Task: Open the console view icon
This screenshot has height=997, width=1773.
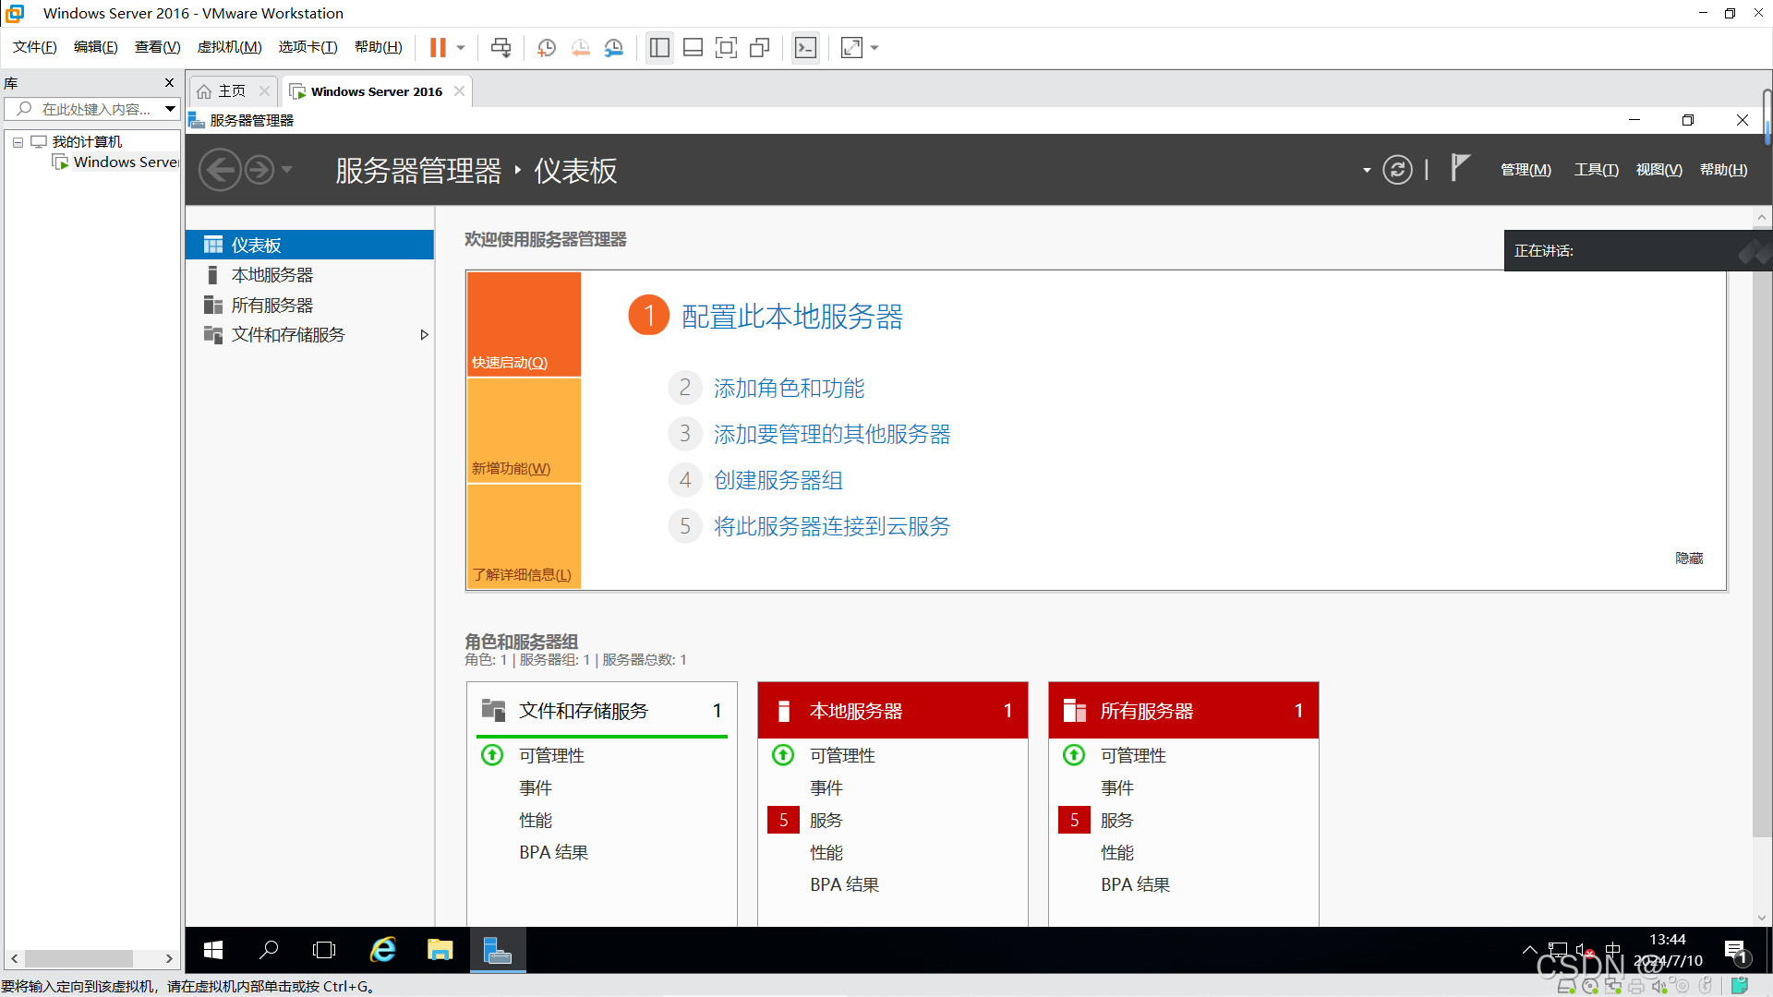Action: (805, 47)
